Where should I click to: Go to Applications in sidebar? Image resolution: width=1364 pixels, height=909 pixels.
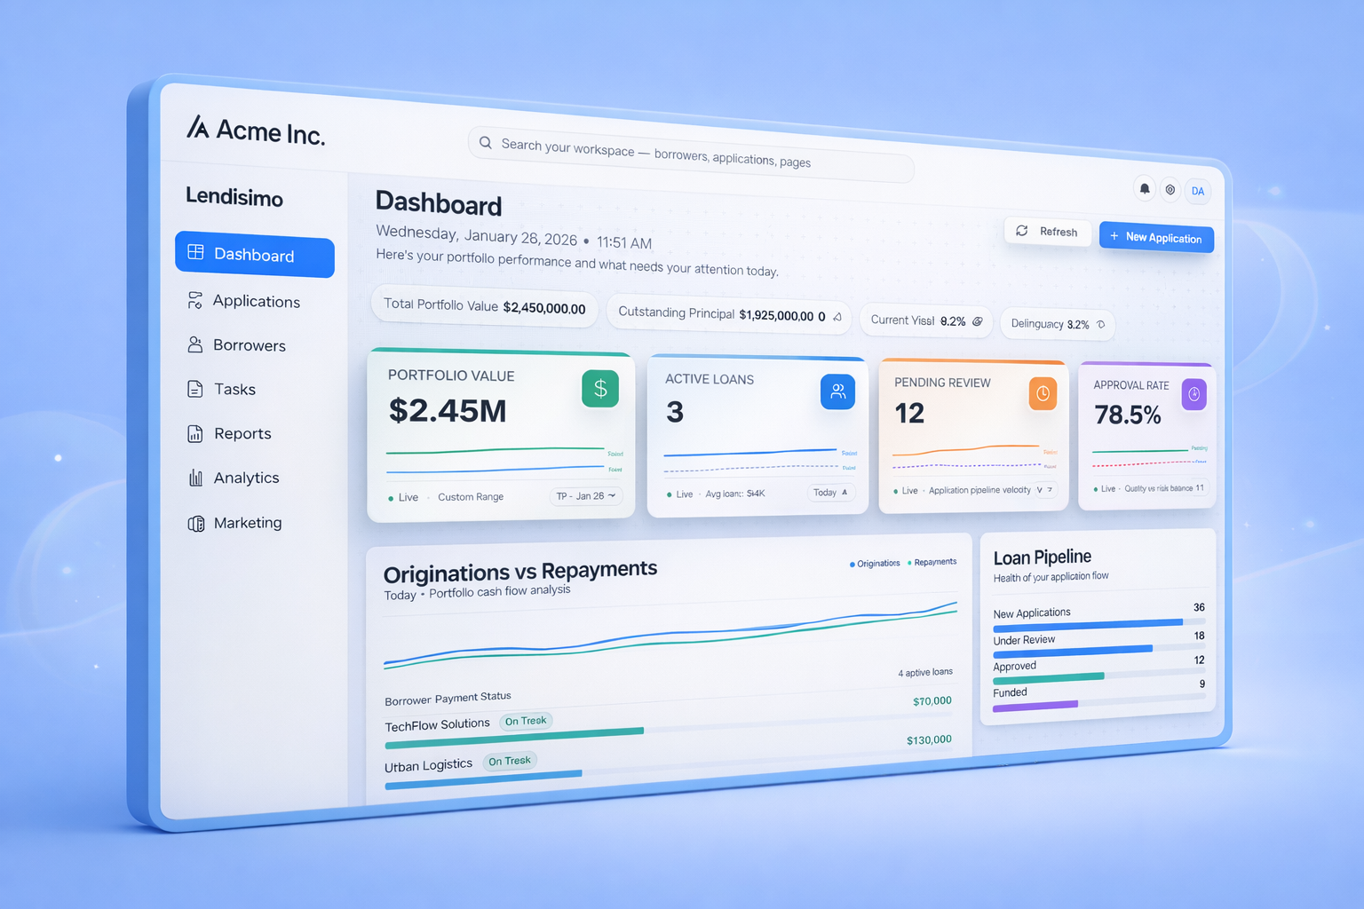244,301
